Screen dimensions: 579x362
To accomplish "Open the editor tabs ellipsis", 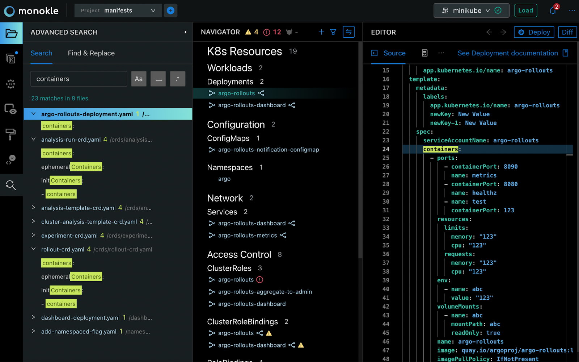I will point(441,53).
